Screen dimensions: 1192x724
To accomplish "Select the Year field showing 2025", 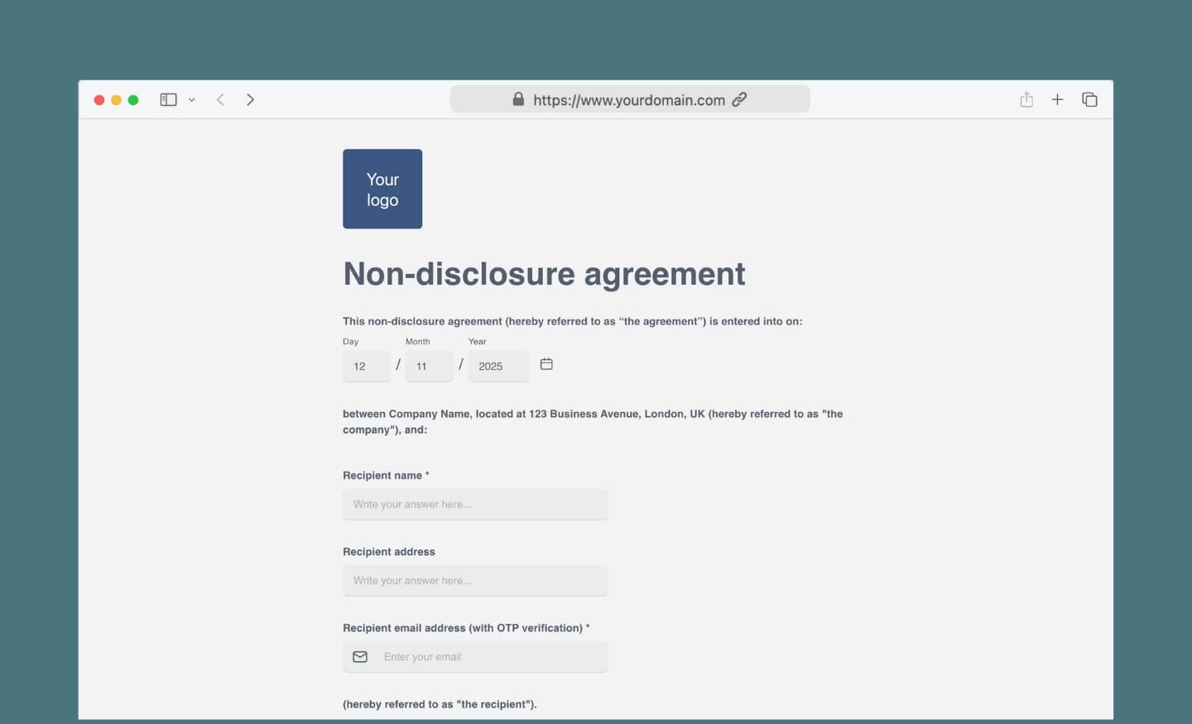I will coord(498,366).
